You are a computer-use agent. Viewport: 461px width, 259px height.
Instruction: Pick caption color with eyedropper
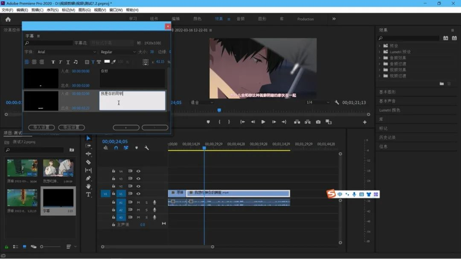[114, 62]
